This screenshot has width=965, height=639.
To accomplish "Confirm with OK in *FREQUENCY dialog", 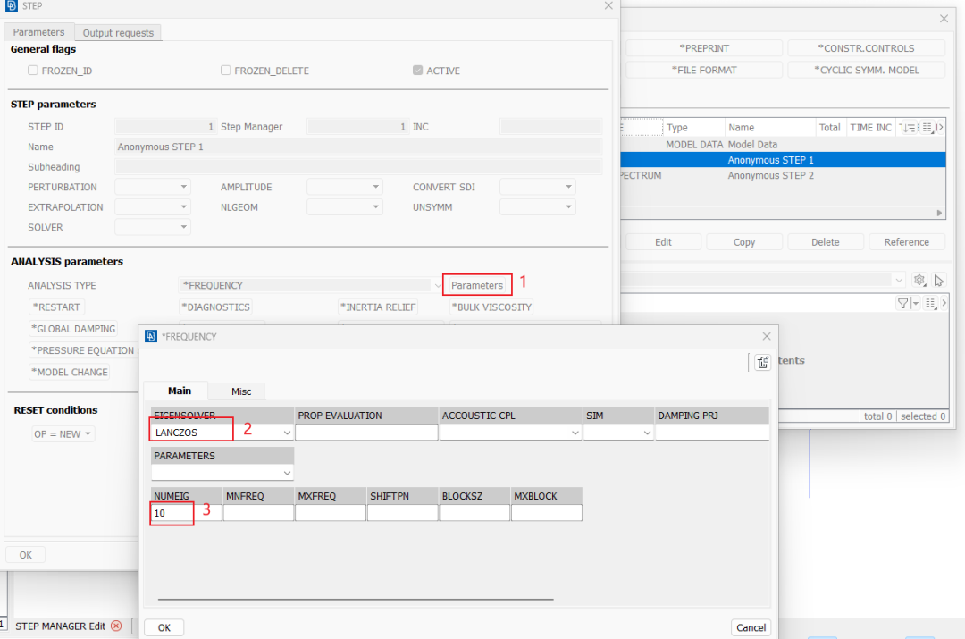I will click(x=164, y=627).
